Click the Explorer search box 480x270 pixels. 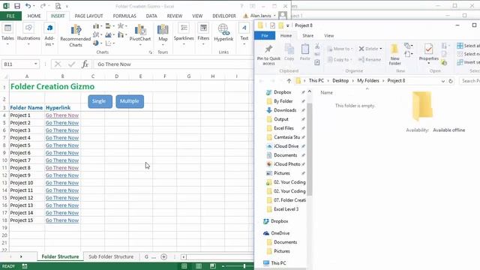[469, 81]
